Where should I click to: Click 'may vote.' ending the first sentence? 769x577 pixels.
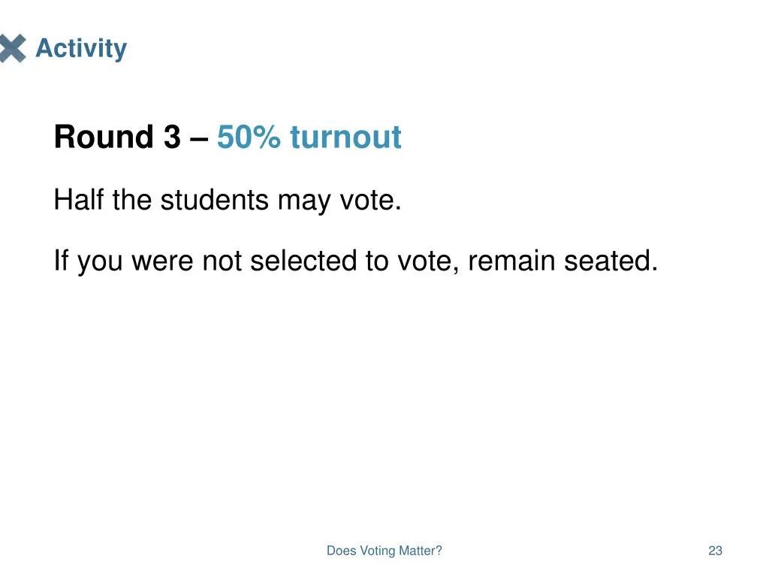339,201
